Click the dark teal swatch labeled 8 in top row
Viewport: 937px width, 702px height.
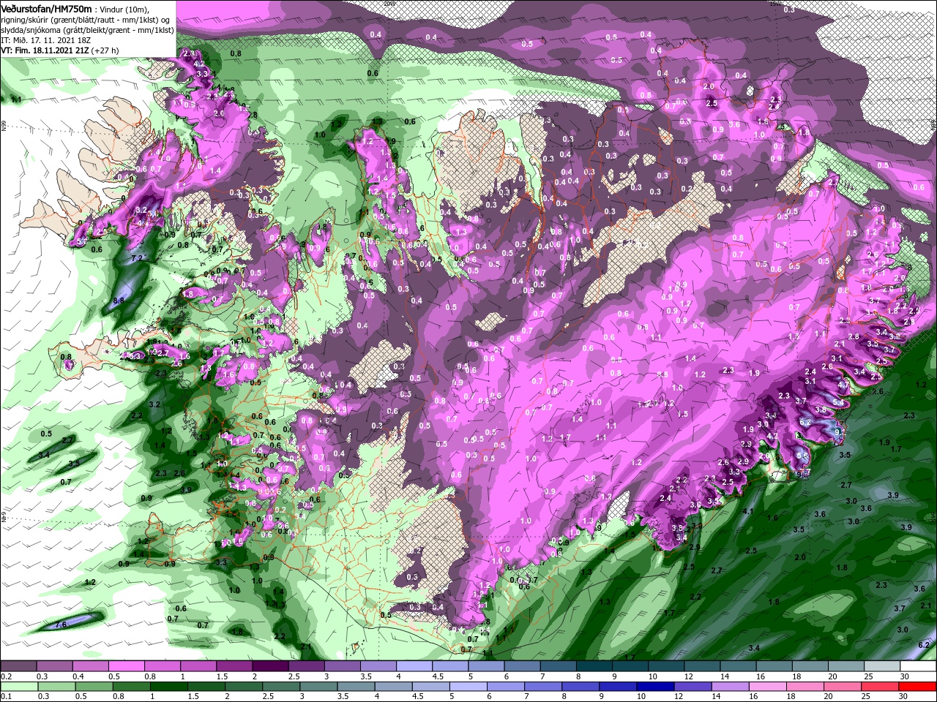click(x=594, y=666)
